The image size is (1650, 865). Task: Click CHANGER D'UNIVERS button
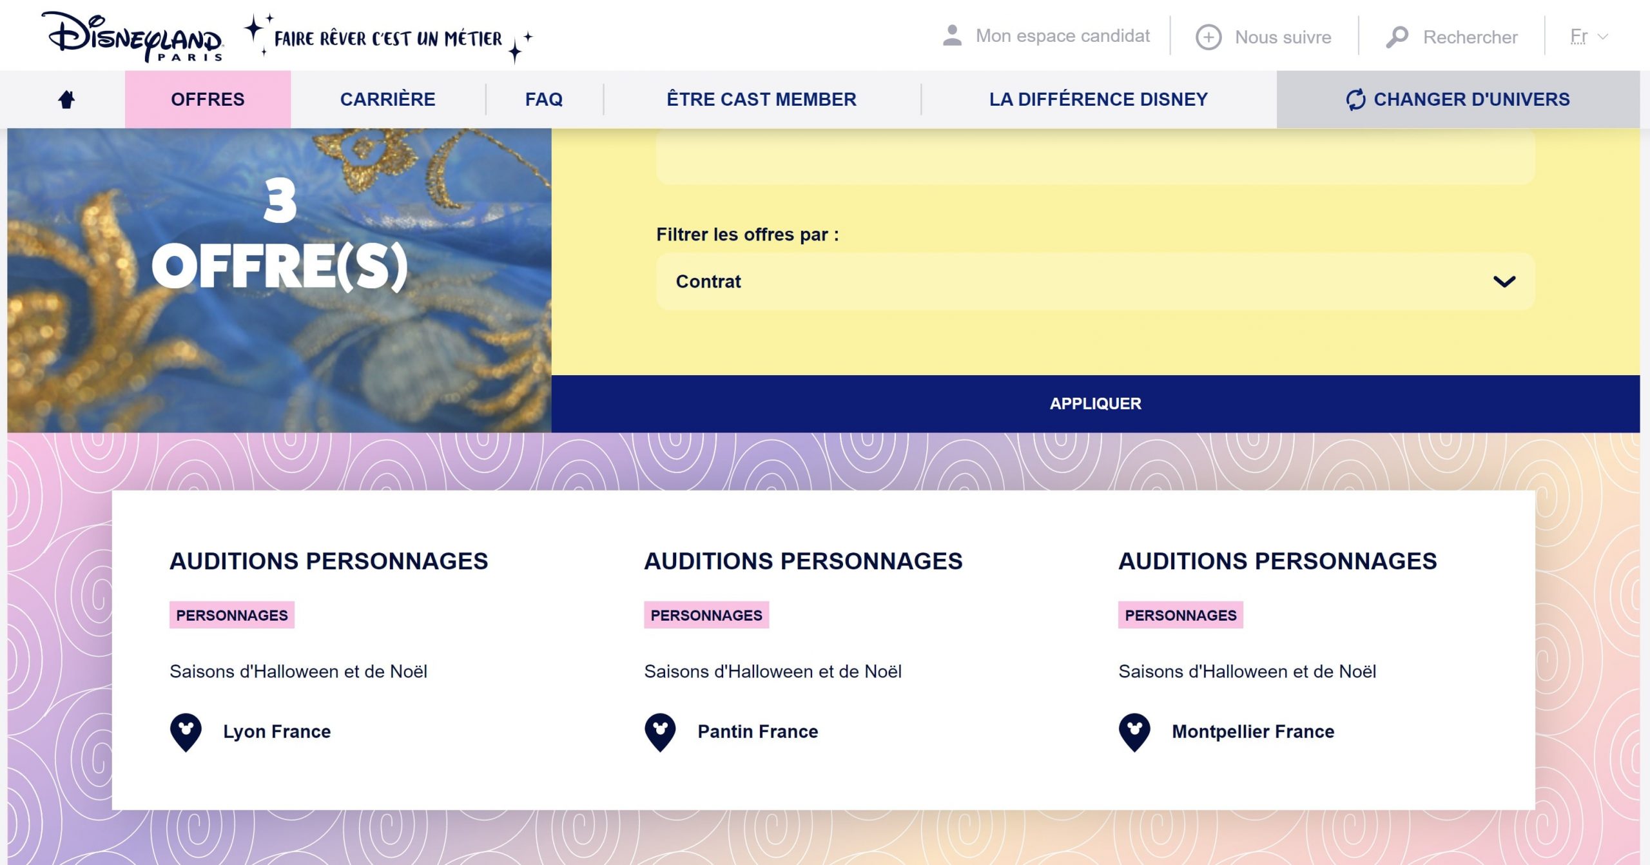coord(1458,99)
